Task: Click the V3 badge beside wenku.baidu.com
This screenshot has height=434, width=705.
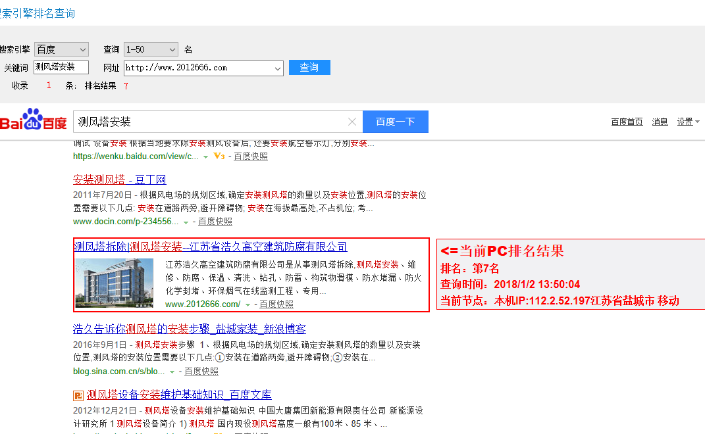Action: (219, 157)
